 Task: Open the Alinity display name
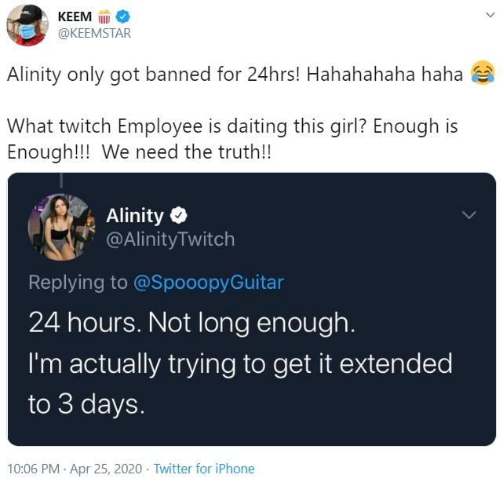(134, 215)
